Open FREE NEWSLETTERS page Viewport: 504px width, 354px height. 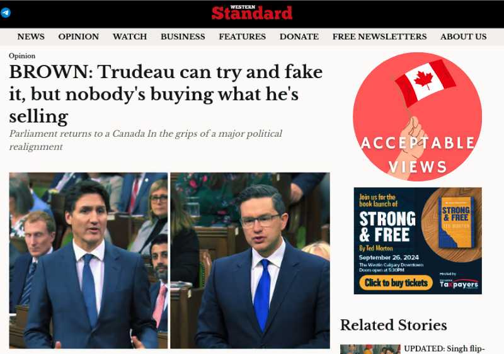click(x=380, y=37)
